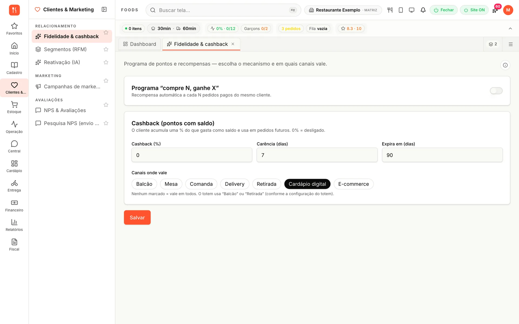Toggle the Mesa channel chip

171,184
